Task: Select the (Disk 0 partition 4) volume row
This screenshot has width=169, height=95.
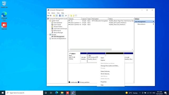Action: [101, 25]
